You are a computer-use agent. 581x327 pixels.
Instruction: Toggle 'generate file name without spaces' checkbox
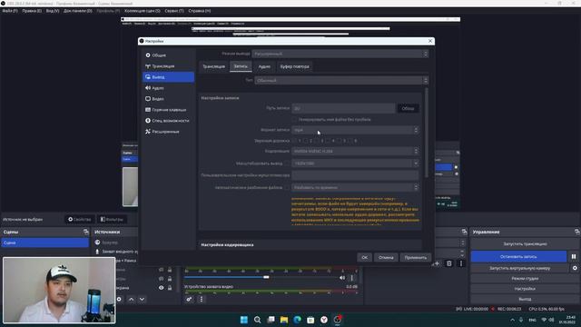294,119
